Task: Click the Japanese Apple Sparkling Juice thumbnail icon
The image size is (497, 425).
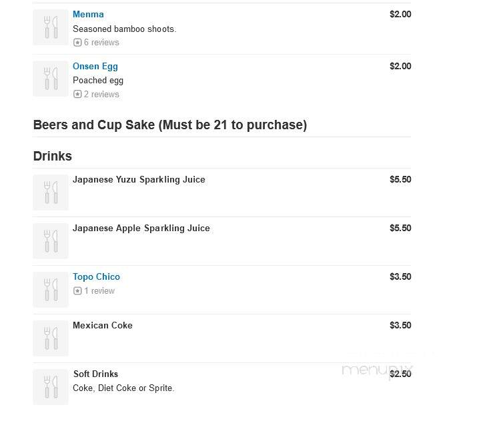Action: [x=51, y=241]
